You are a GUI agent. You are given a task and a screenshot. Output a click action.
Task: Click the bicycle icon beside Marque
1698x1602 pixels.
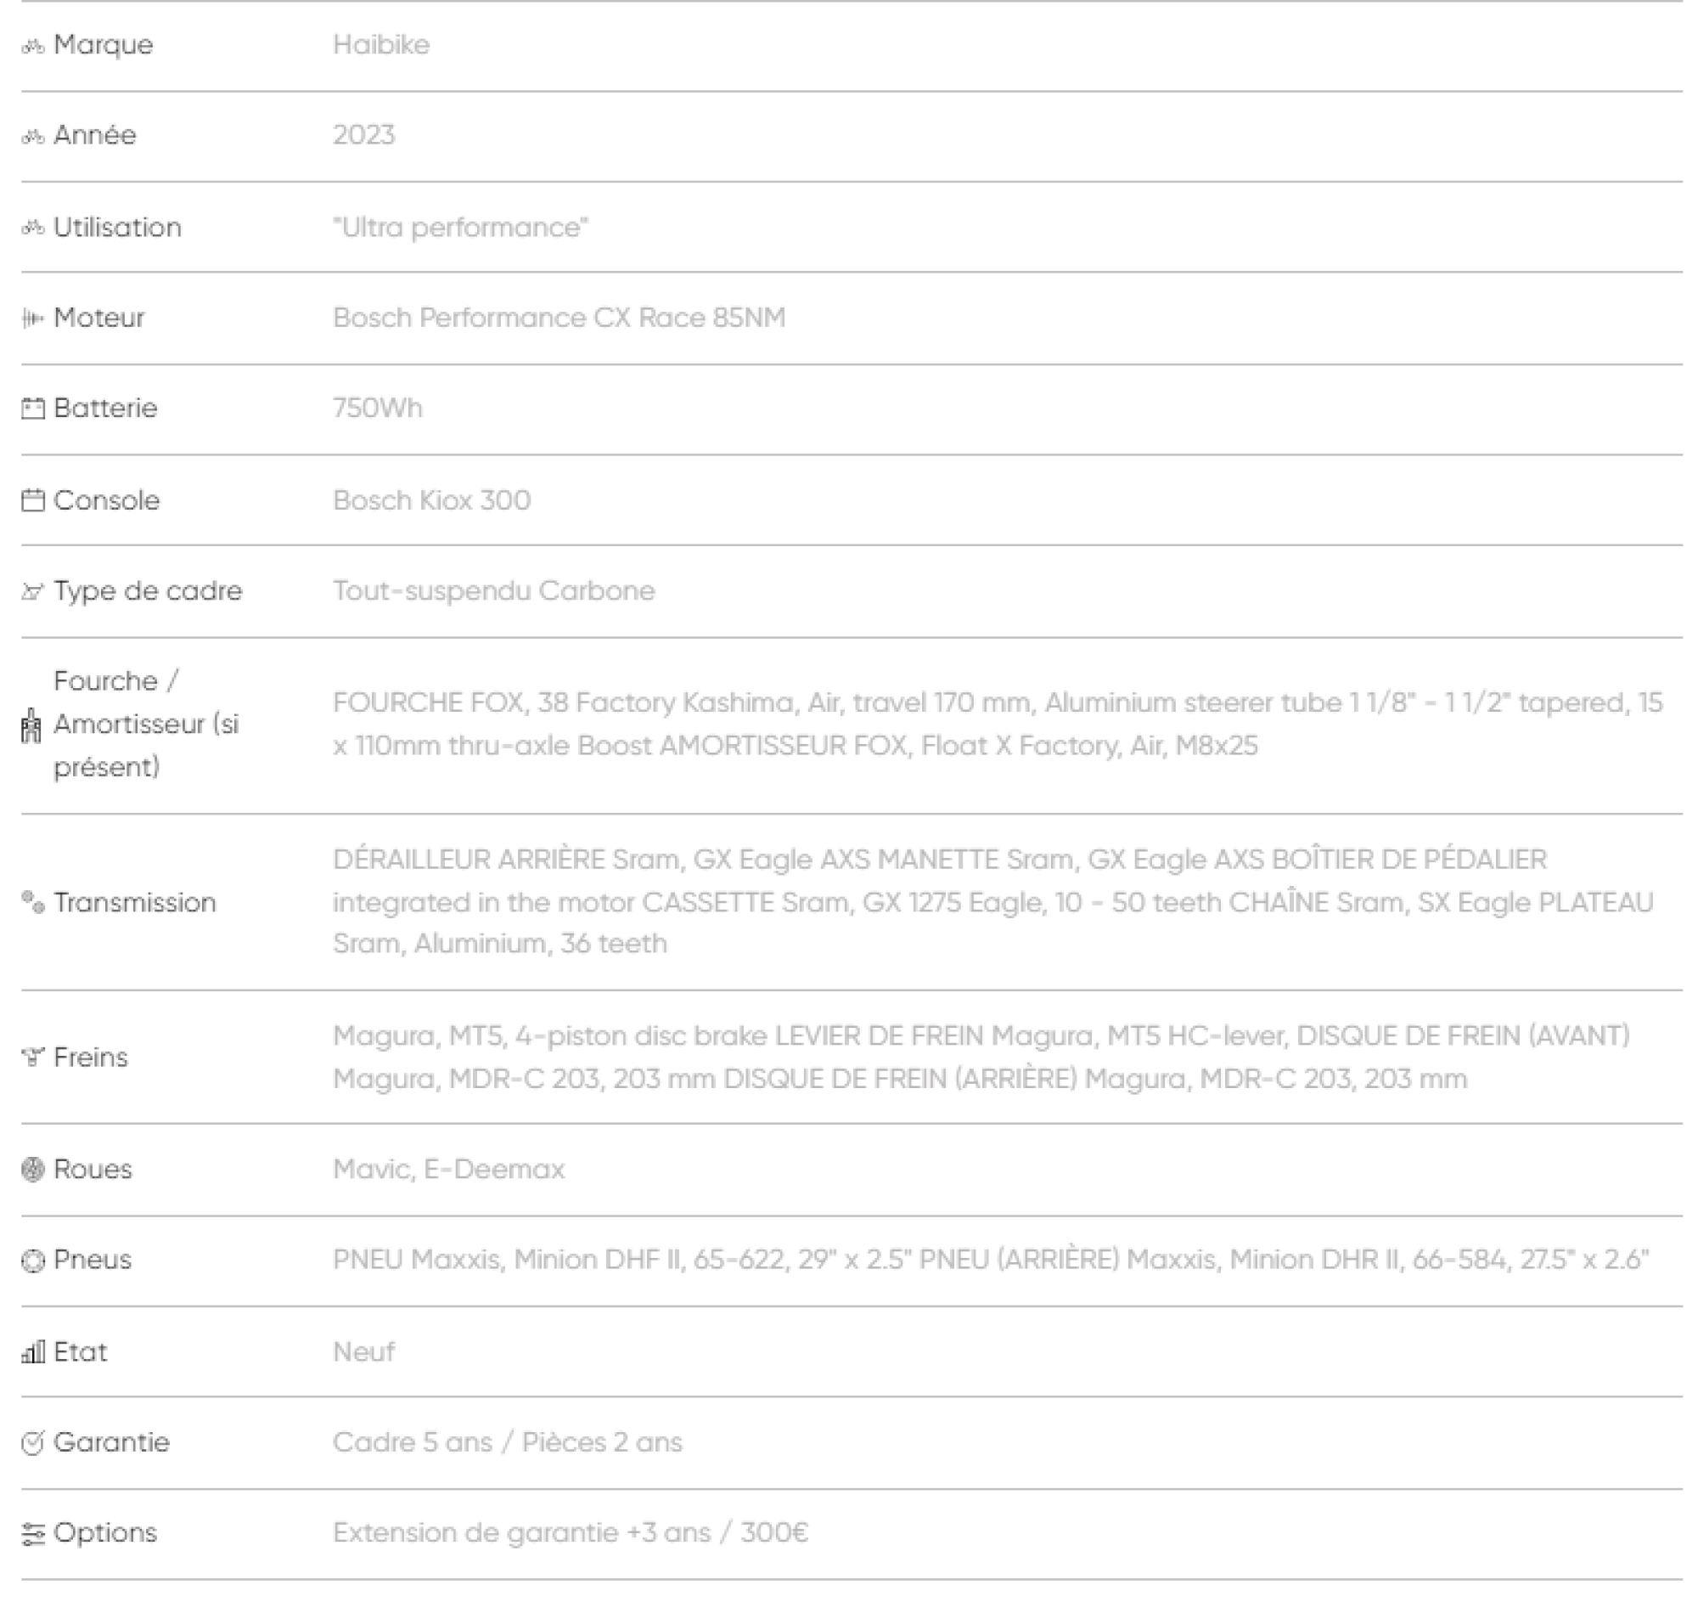click(x=32, y=46)
